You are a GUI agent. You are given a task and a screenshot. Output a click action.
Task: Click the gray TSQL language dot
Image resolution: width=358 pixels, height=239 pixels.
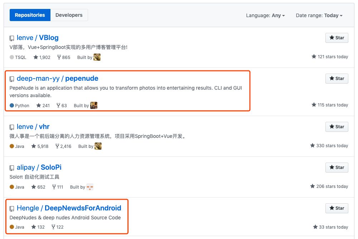point(12,57)
